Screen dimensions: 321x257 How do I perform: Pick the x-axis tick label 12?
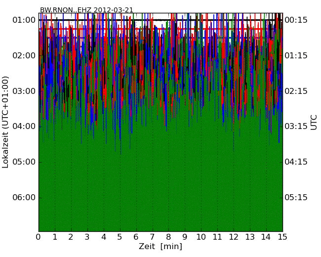(234, 237)
